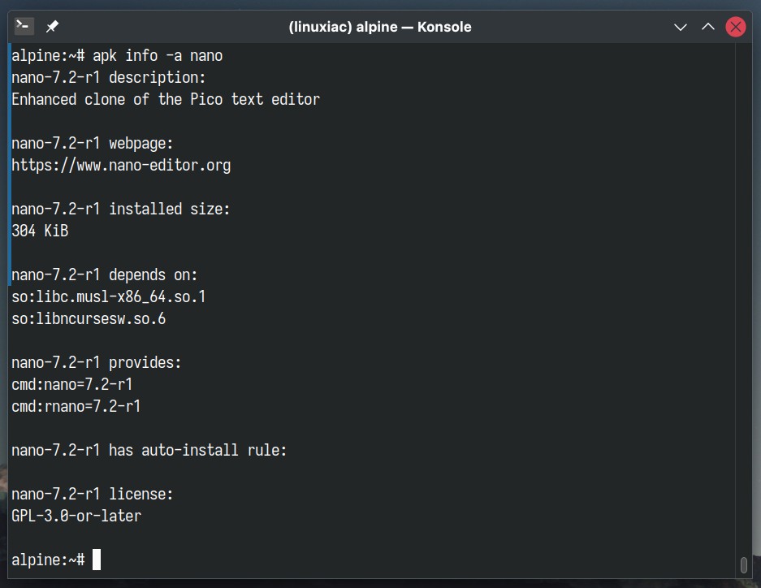Click the so:libc.musl-x86_64.so.1 dependency line

tap(109, 297)
